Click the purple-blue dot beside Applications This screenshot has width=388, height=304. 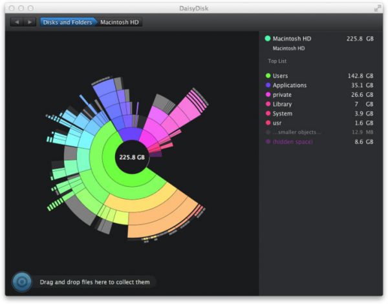click(x=268, y=85)
